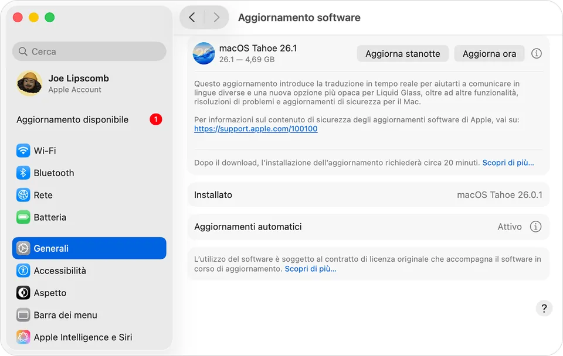Click the yellow minimize window button
The height and width of the screenshot is (356, 563).
(x=34, y=17)
